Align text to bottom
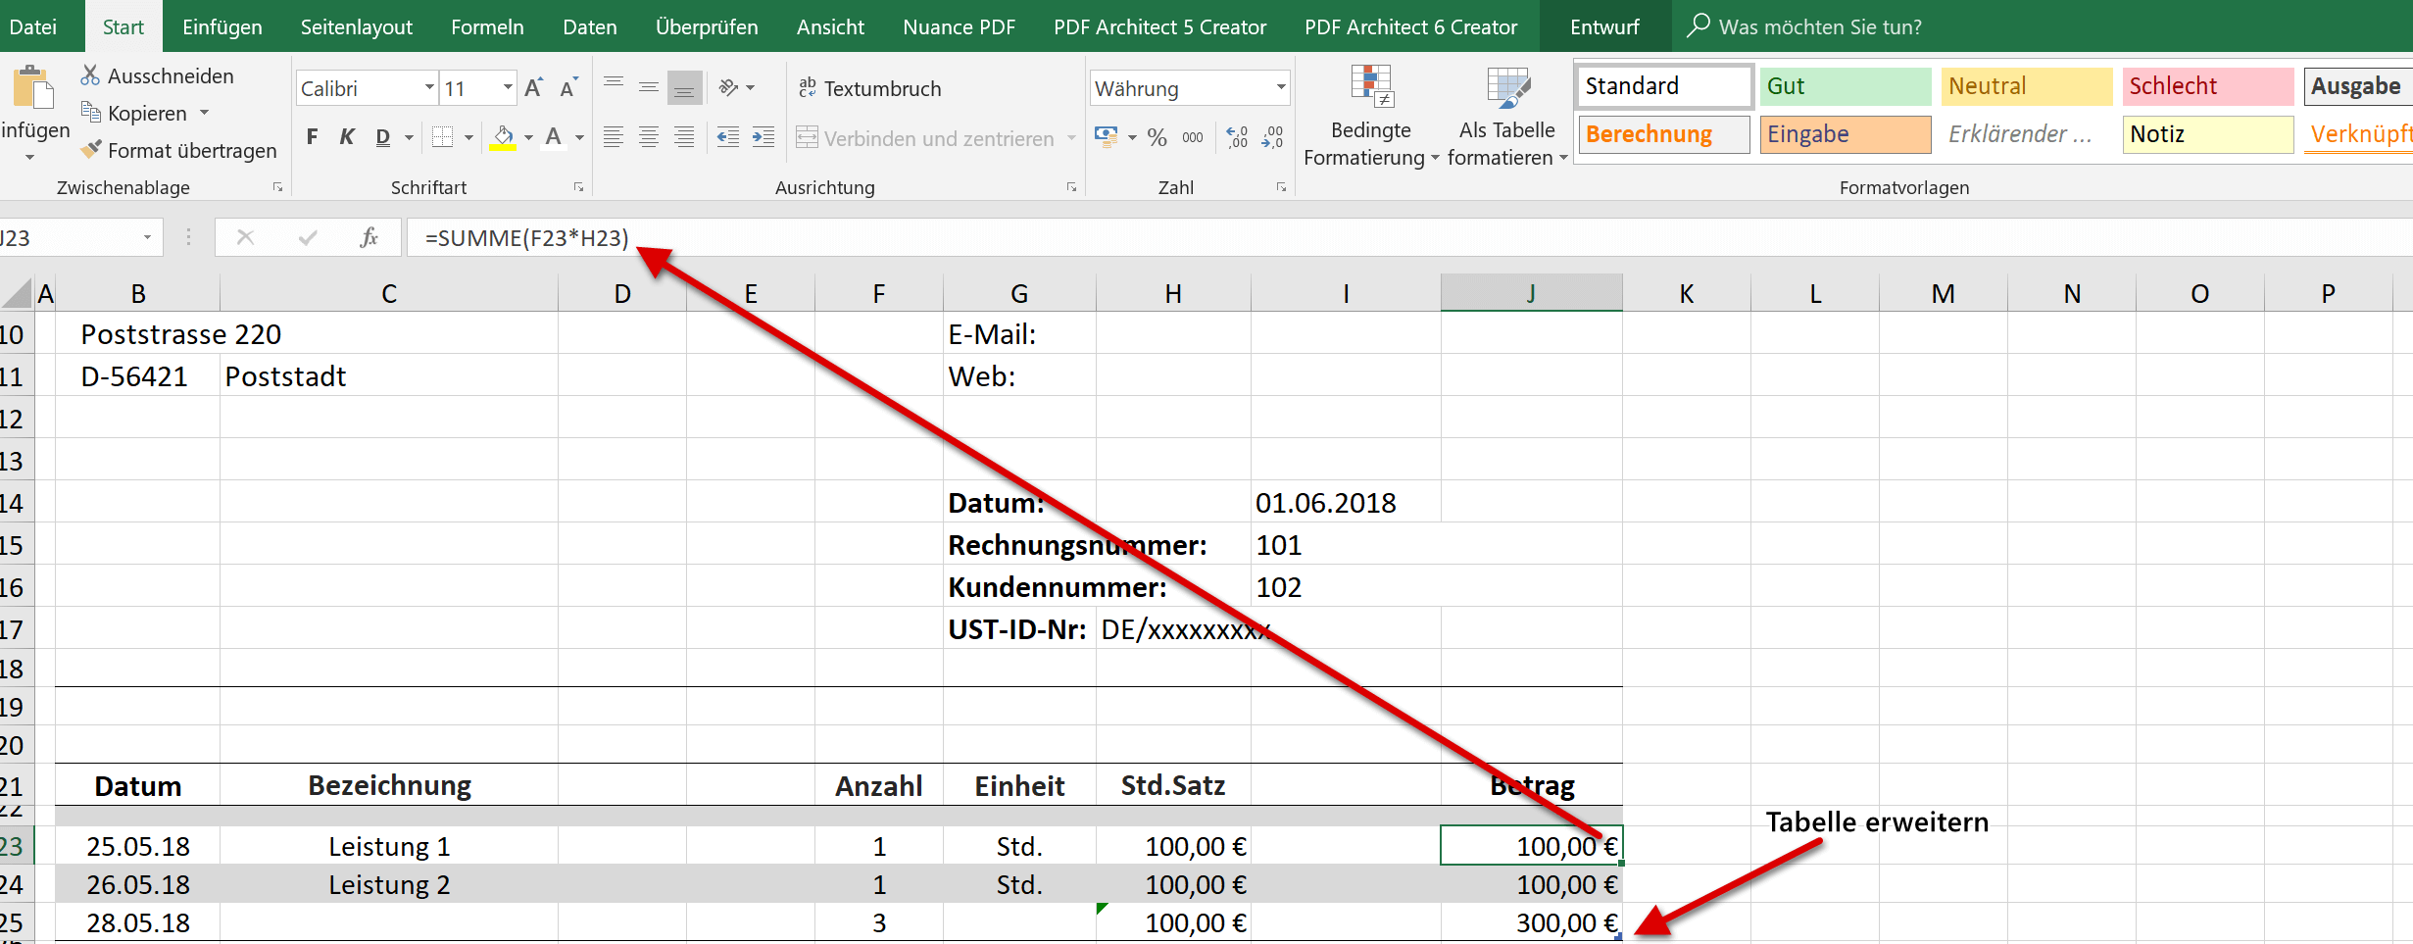The image size is (2413, 944). click(x=684, y=88)
